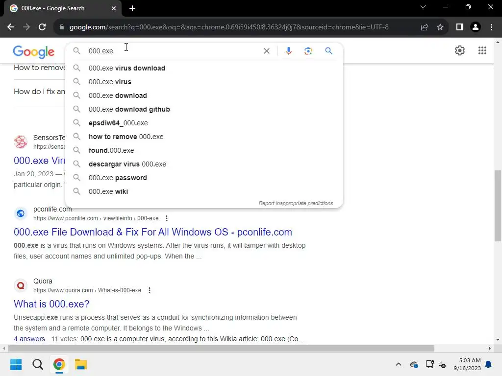Screen dimensions: 502x376
Task: Show hidden system tray icons
Action: coord(398,364)
